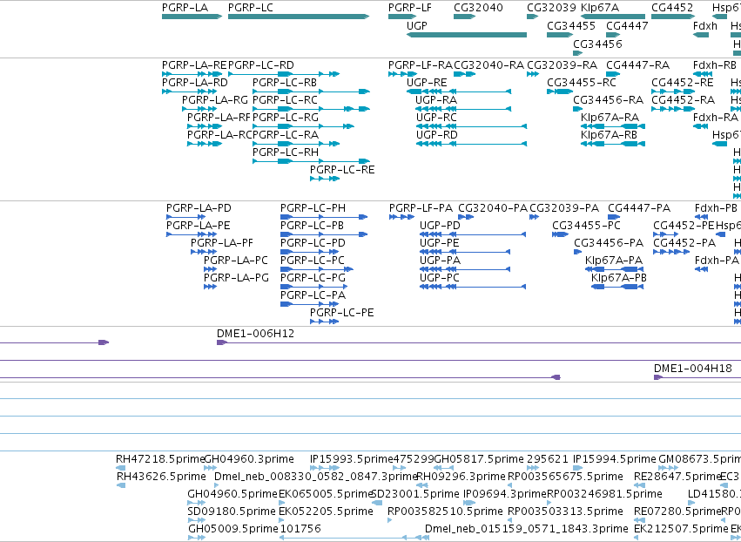Select the PGRP-LC gene feature
The height and width of the screenshot is (542, 741).
[x=299, y=17]
